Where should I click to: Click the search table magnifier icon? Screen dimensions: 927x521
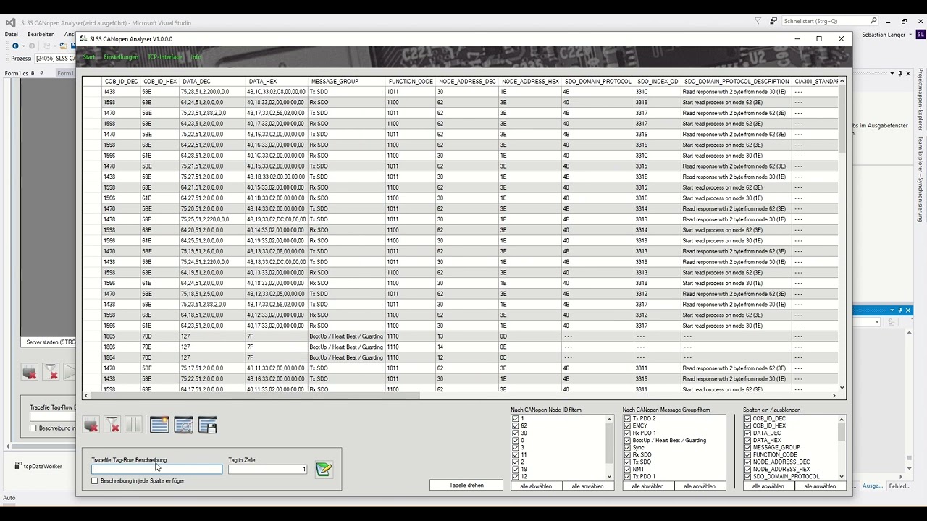(183, 425)
